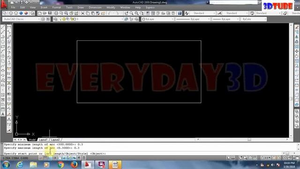This screenshot has height=169, width=300.
Task: Switch to the Layout1 tab
Action: pyautogui.click(x=43, y=140)
